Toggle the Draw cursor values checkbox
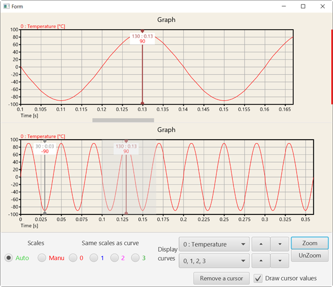Screen dimensions: 333x287 pos(258,278)
